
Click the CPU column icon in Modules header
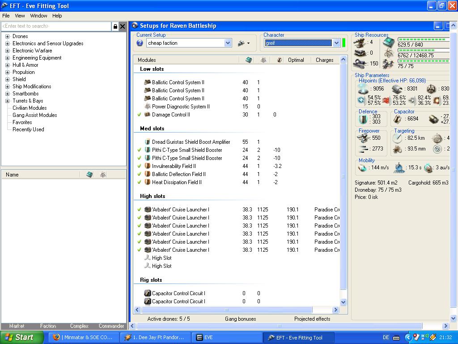(x=249, y=60)
